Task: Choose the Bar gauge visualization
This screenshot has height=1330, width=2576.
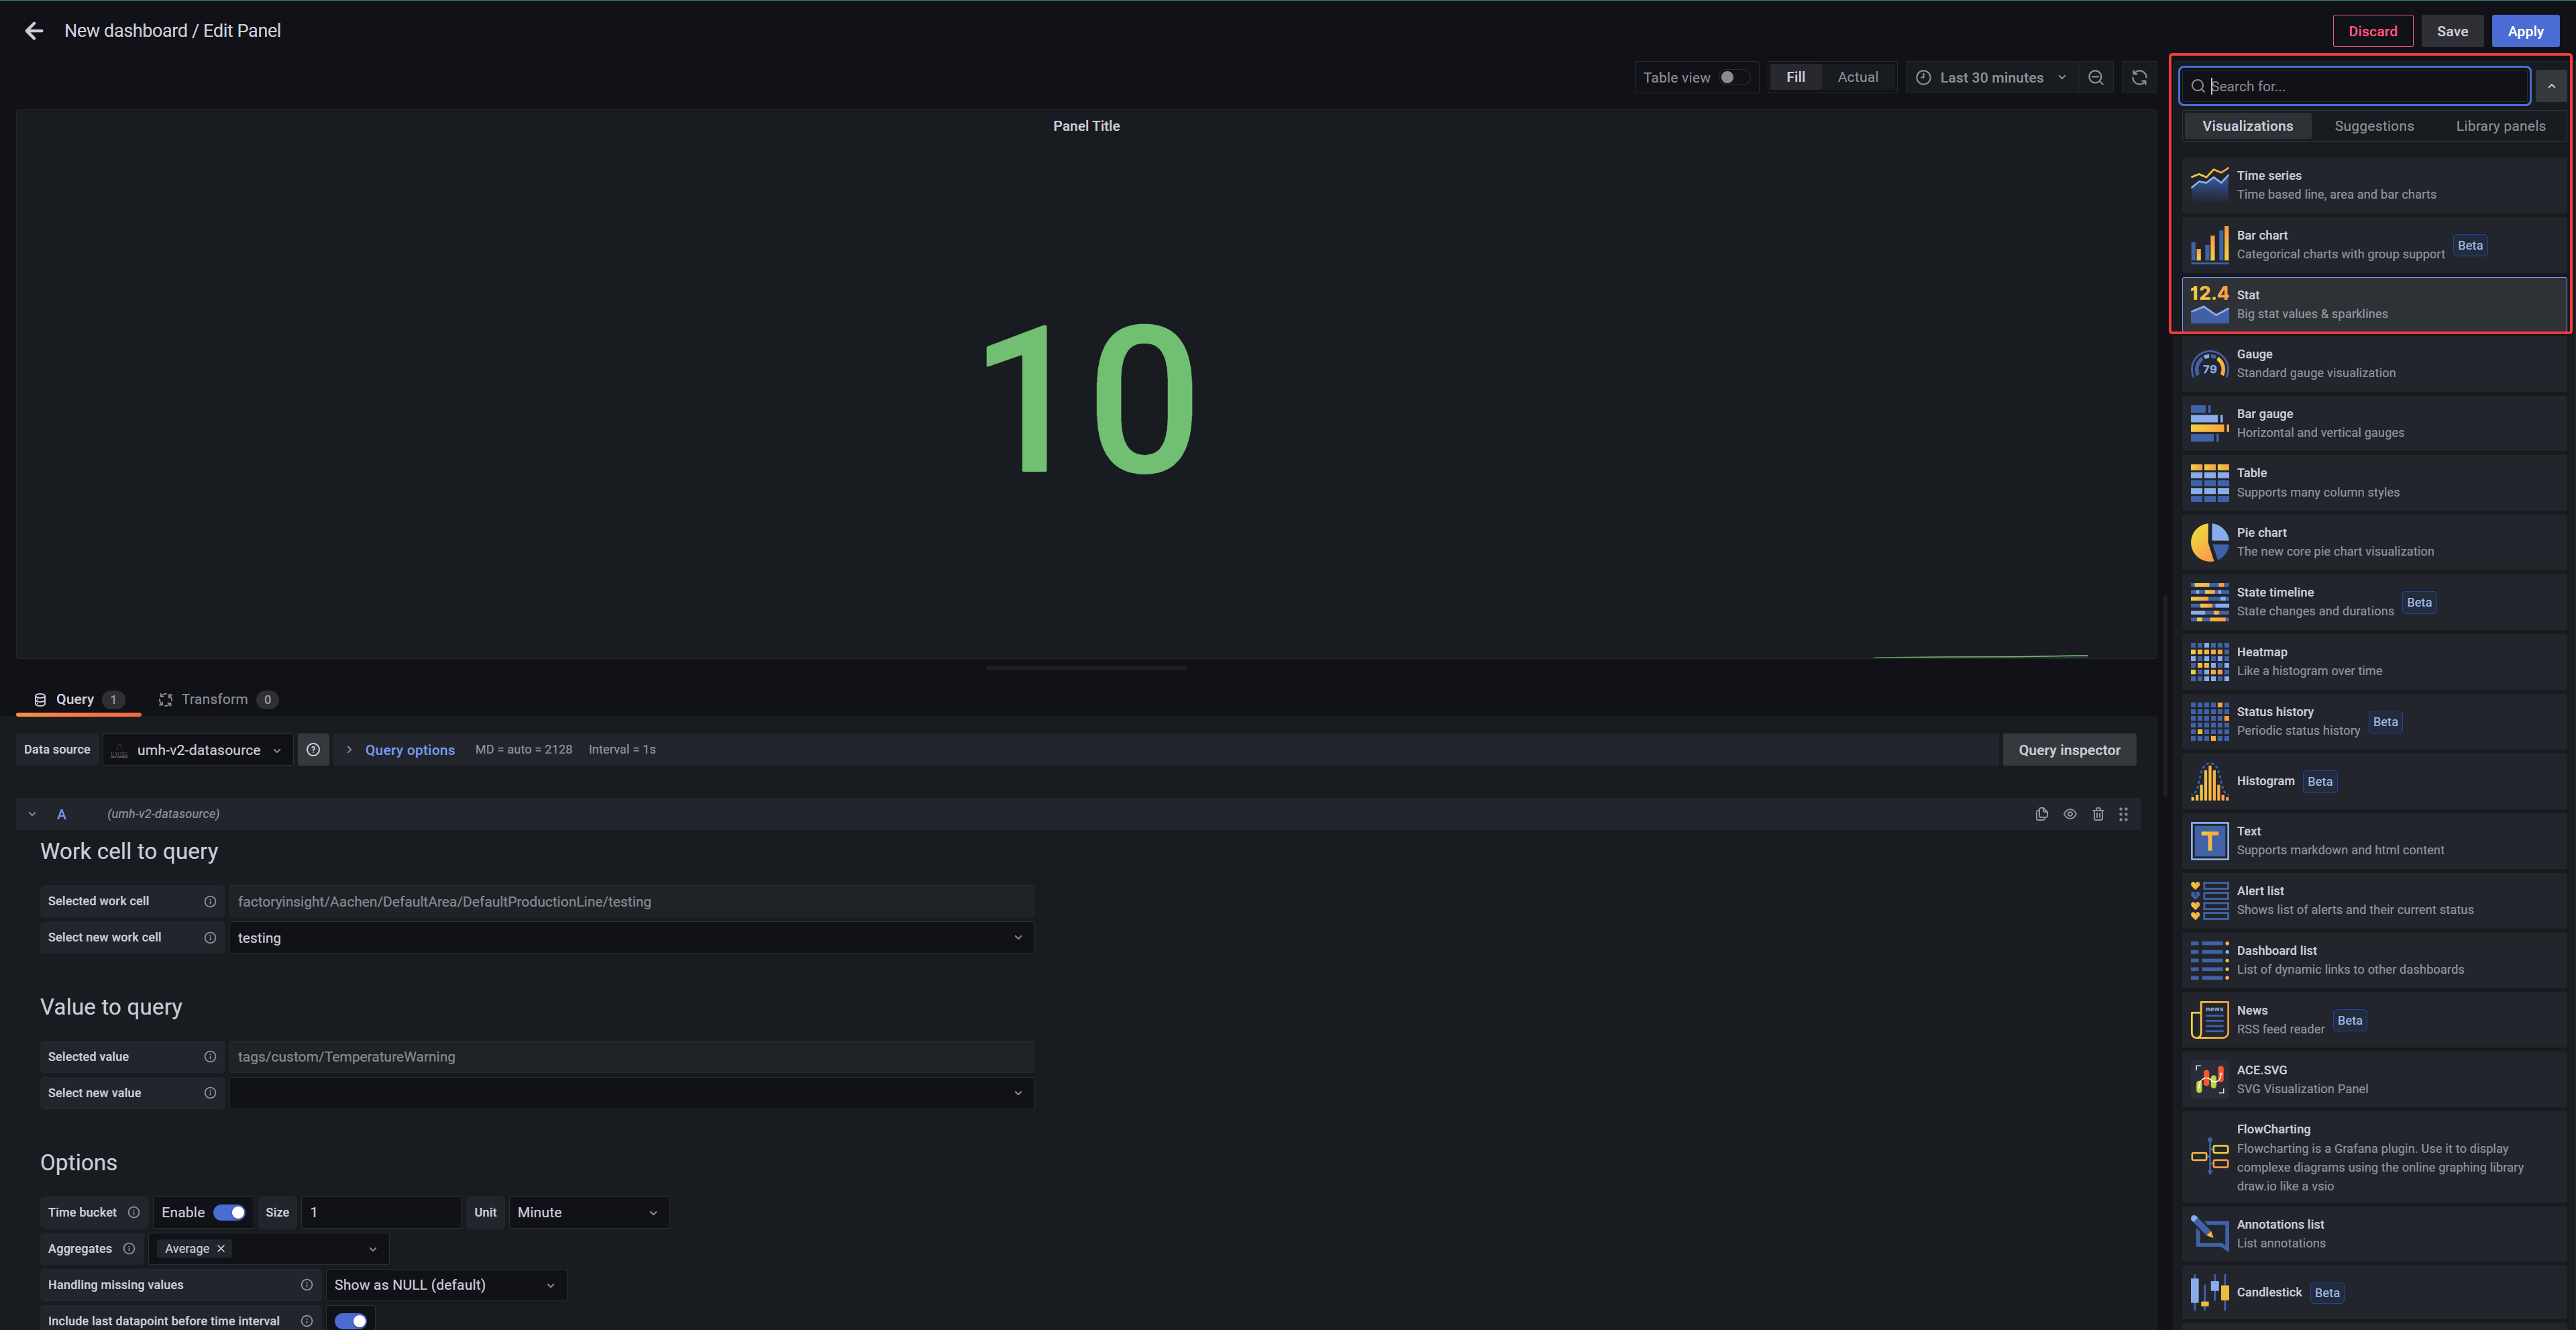Action: 2374,423
